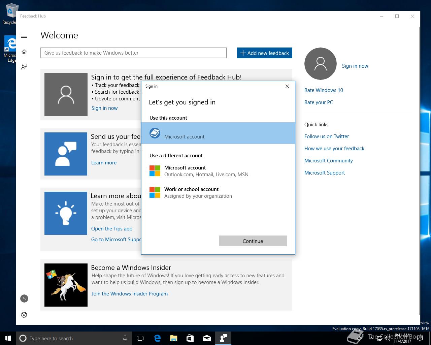
Task: Click the 'Quick links' heading
Action: [x=316, y=125]
